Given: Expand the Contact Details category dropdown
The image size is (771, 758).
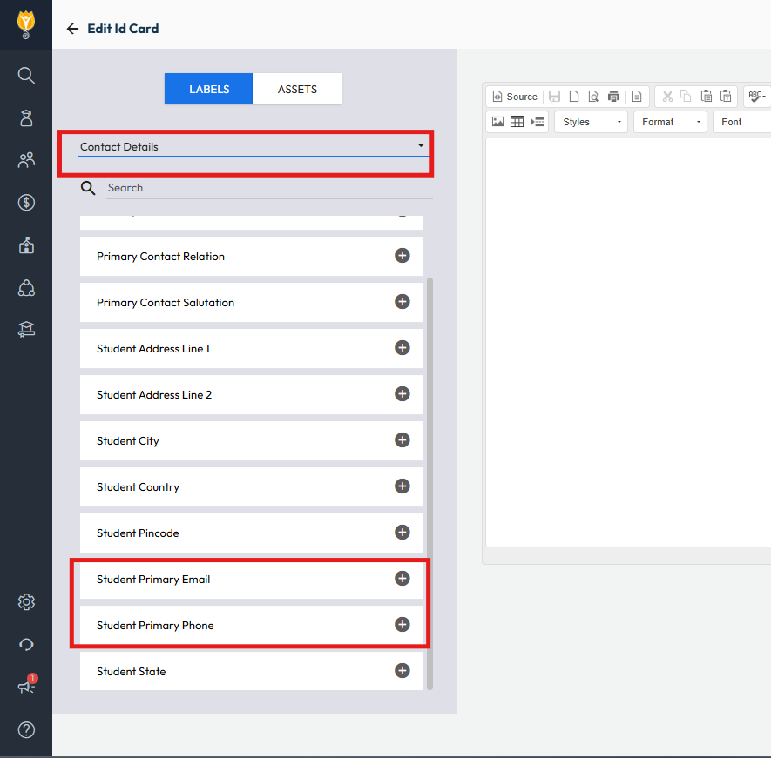Looking at the screenshot, I should 254,147.
